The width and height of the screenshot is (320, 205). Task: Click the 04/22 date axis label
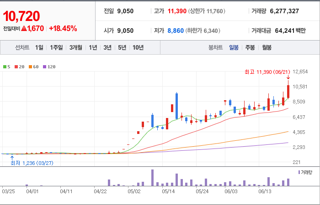click(100, 192)
